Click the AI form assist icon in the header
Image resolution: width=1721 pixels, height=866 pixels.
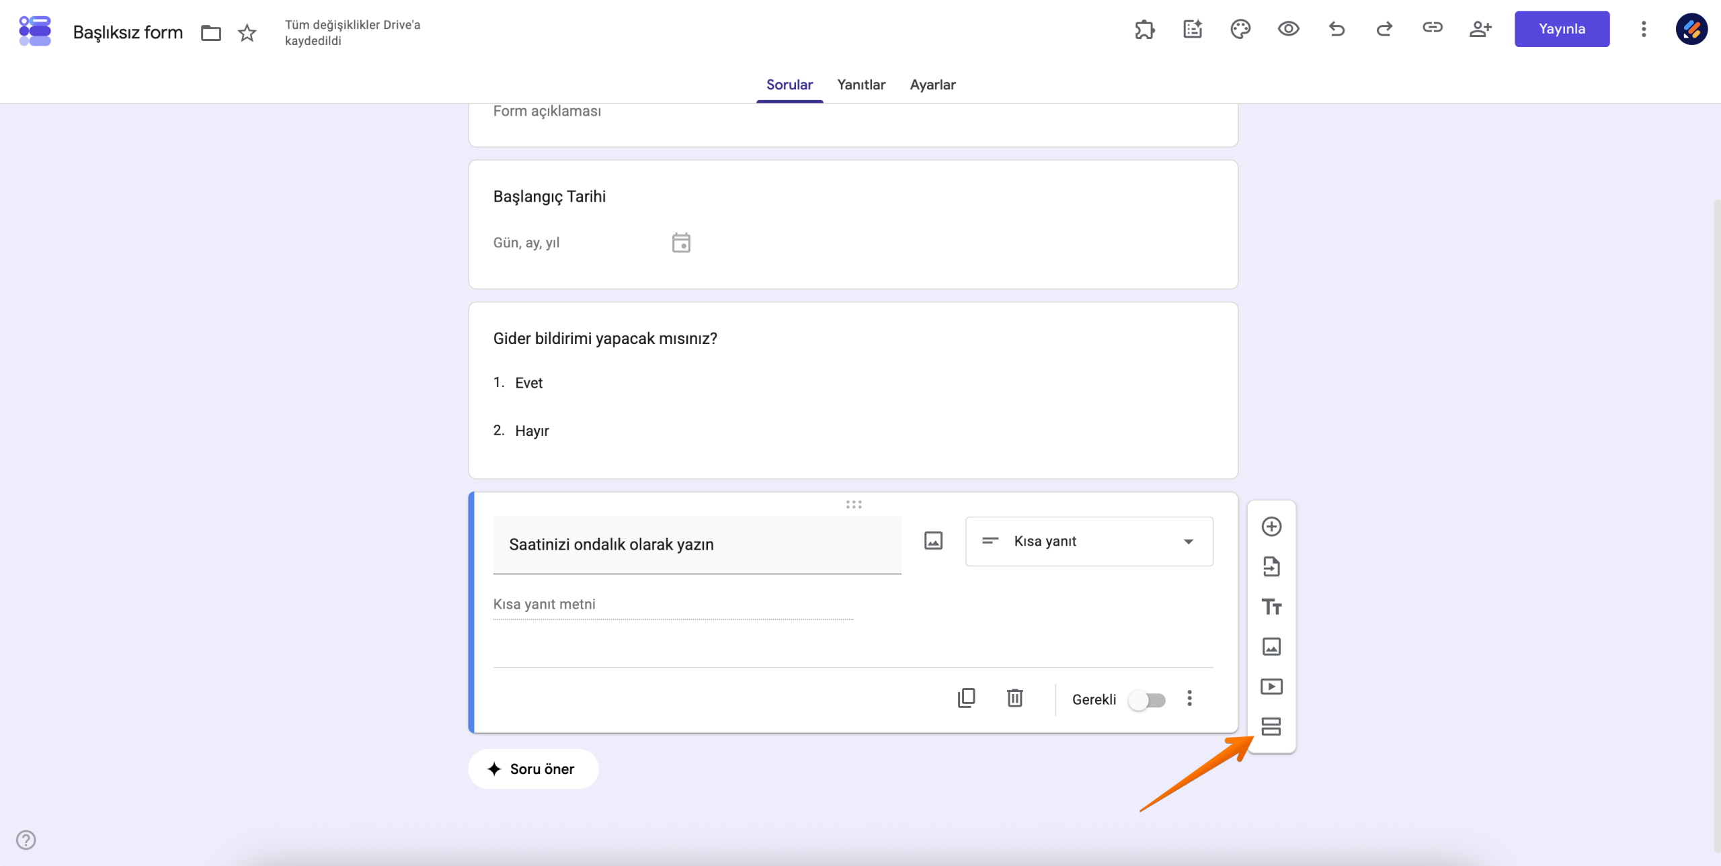[1193, 29]
